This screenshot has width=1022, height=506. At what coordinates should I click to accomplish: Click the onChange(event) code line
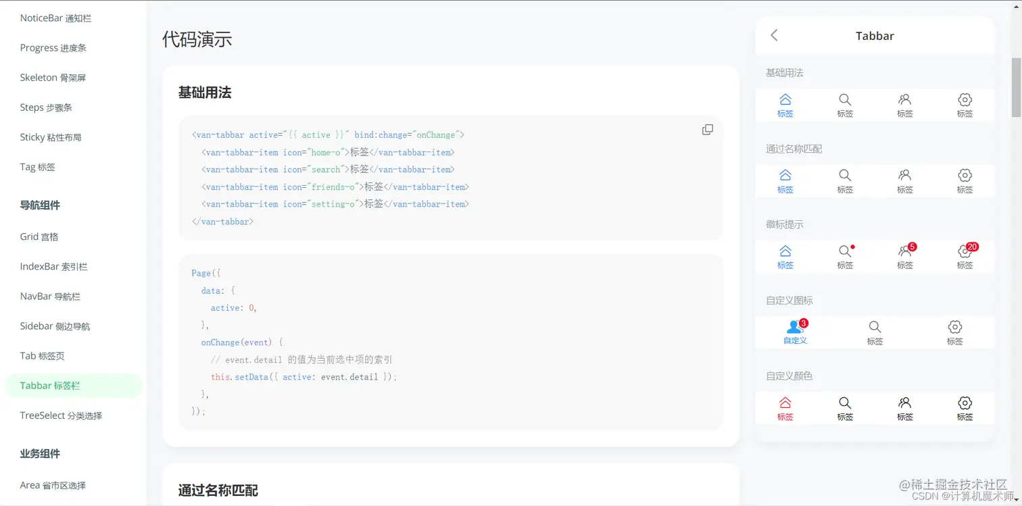pos(242,343)
